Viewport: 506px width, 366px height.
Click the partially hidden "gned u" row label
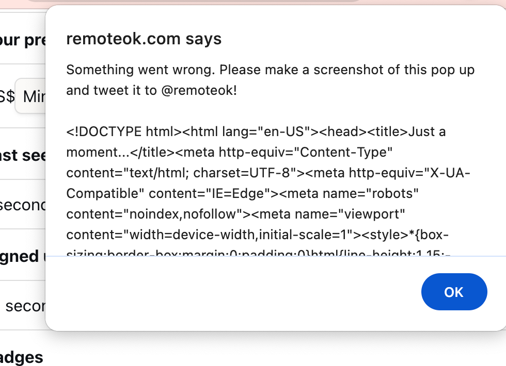pos(20,256)
